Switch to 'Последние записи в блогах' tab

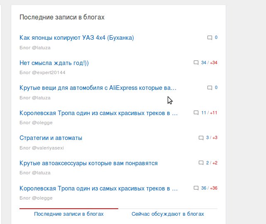(69, 214)
